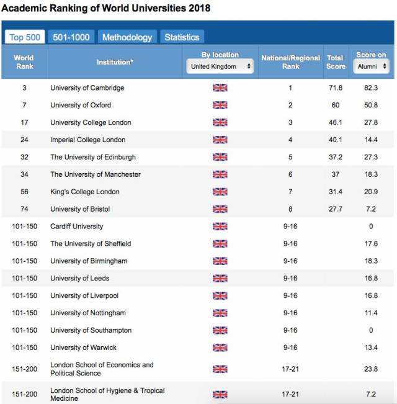
Task: Open King's College London link
Action: pyautogui.click(x=85, y=192)
